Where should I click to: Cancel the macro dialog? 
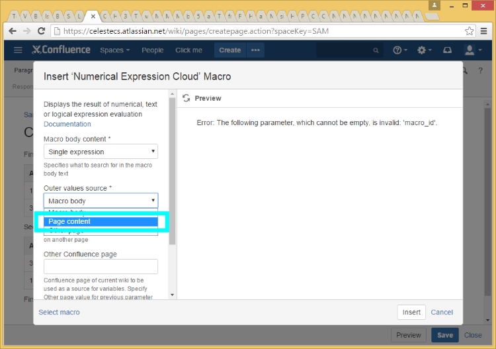pos(442,313)
